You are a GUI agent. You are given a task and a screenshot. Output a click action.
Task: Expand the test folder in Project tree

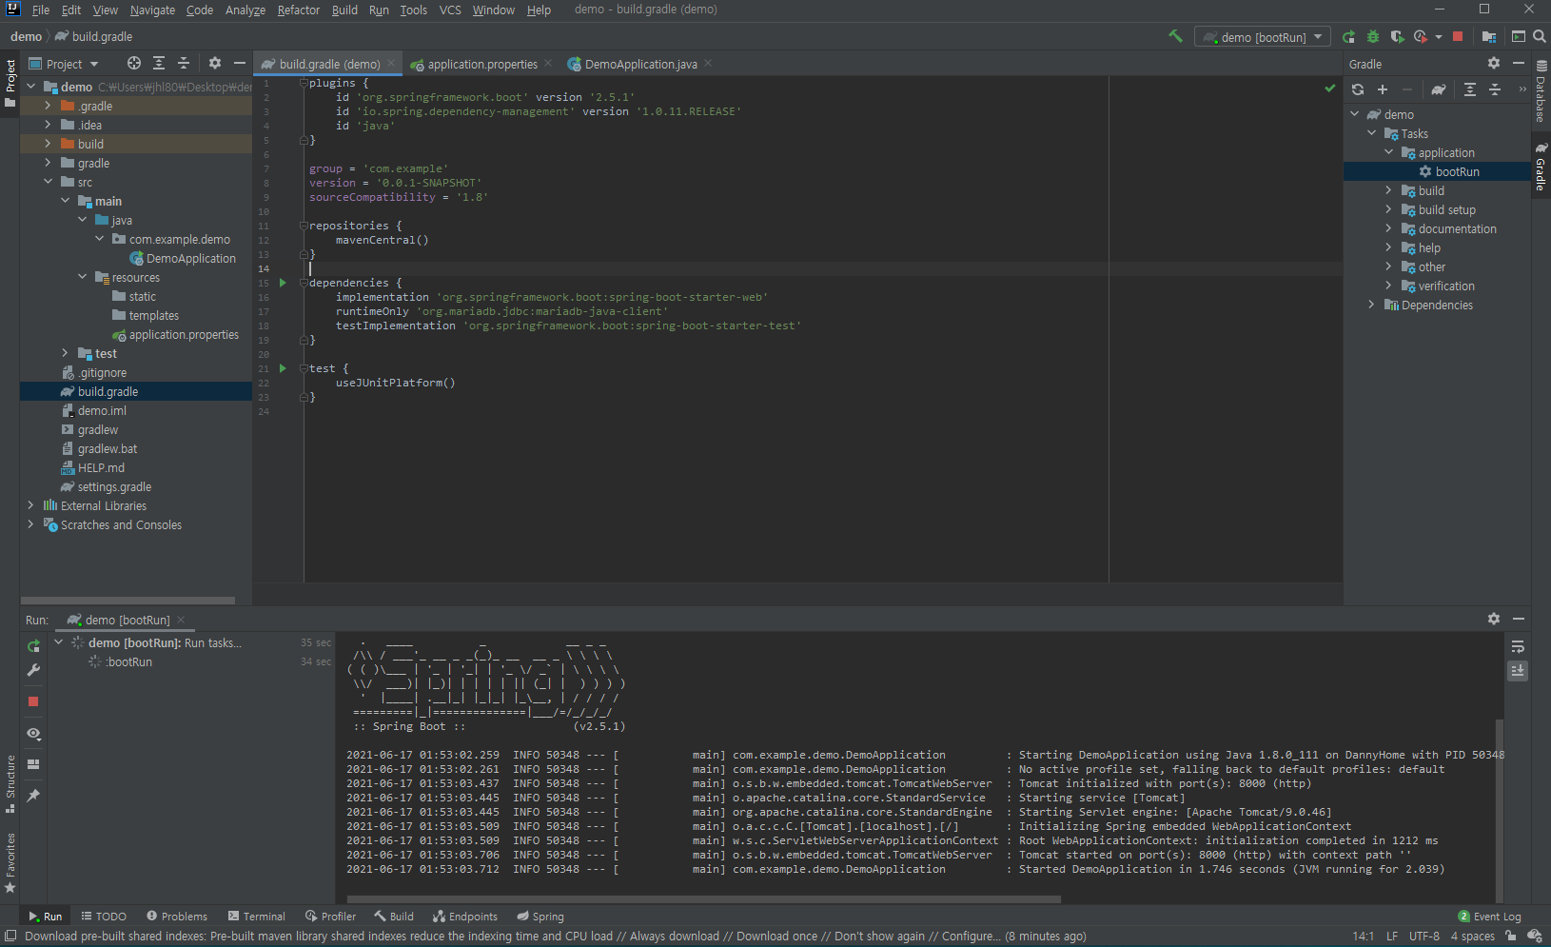(65, 353)
